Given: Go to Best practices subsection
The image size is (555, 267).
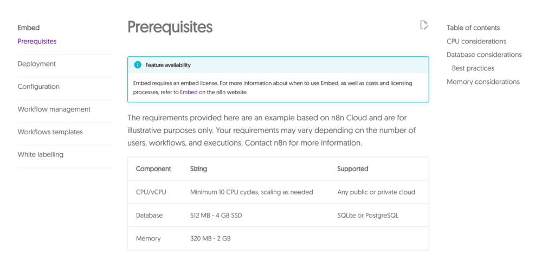Looking at the screenshot, I should pos(473,68).
